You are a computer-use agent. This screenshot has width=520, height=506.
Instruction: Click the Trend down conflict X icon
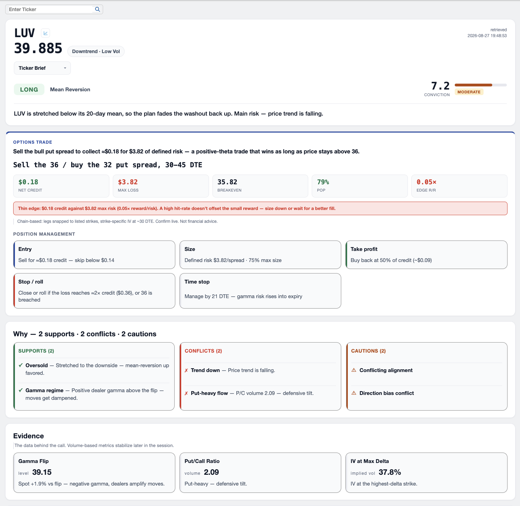tap(186, 370)
